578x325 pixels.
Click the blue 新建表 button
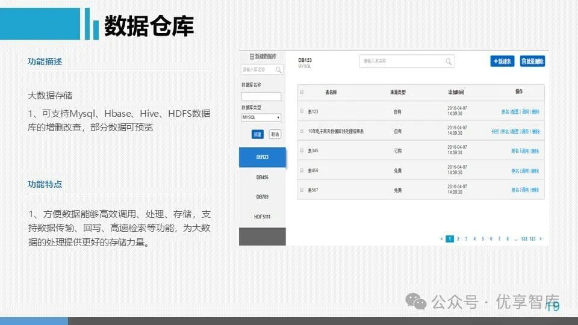(x=502, y=61)
